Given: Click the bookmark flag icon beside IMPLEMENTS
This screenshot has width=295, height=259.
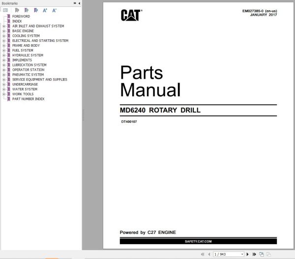Looking at the screenshot, I should (x=9, y=60).
